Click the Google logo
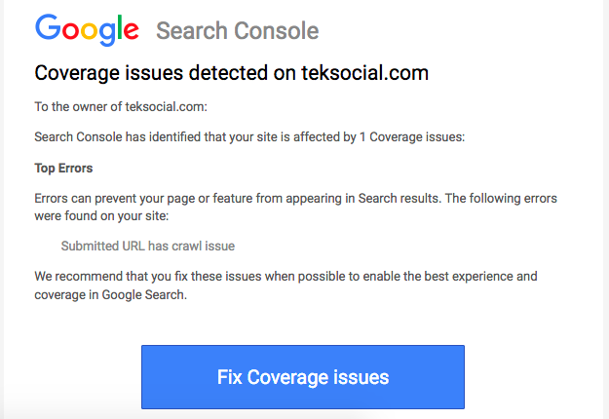609x419 pixels. [89, 29]
